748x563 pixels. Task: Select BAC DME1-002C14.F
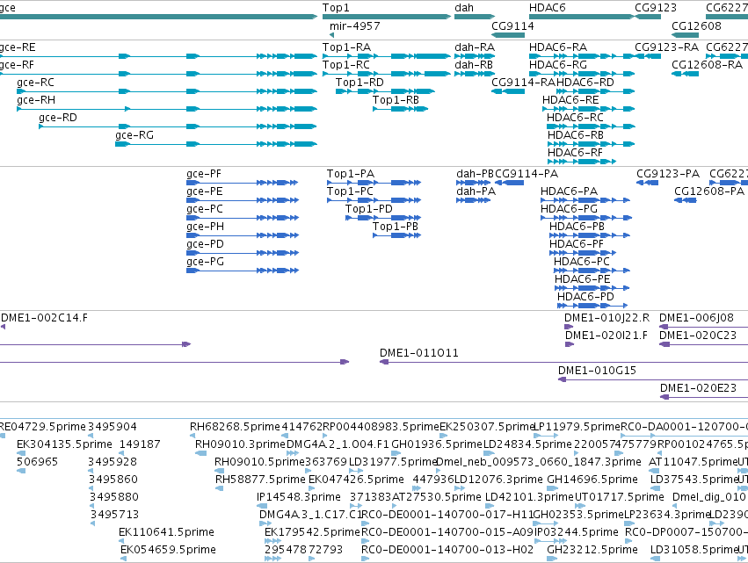[44, 318]
